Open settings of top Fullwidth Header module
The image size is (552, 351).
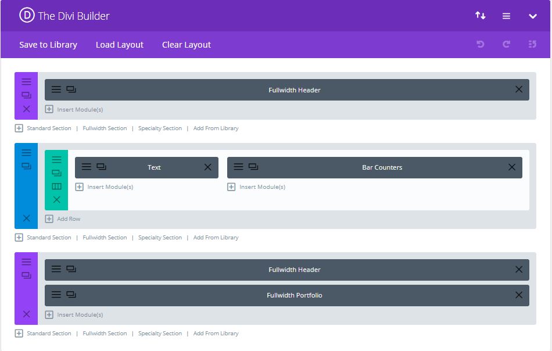point(56,89)
